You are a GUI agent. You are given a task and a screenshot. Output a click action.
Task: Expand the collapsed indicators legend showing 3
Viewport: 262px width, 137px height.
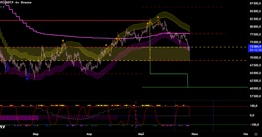click(x=2, y=7)
